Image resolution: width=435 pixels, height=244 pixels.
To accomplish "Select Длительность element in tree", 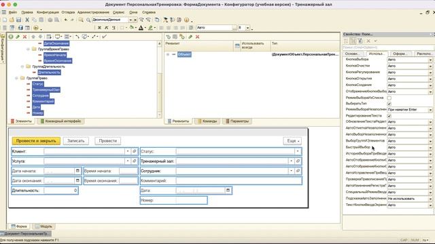I will click(x=49, y=73).
